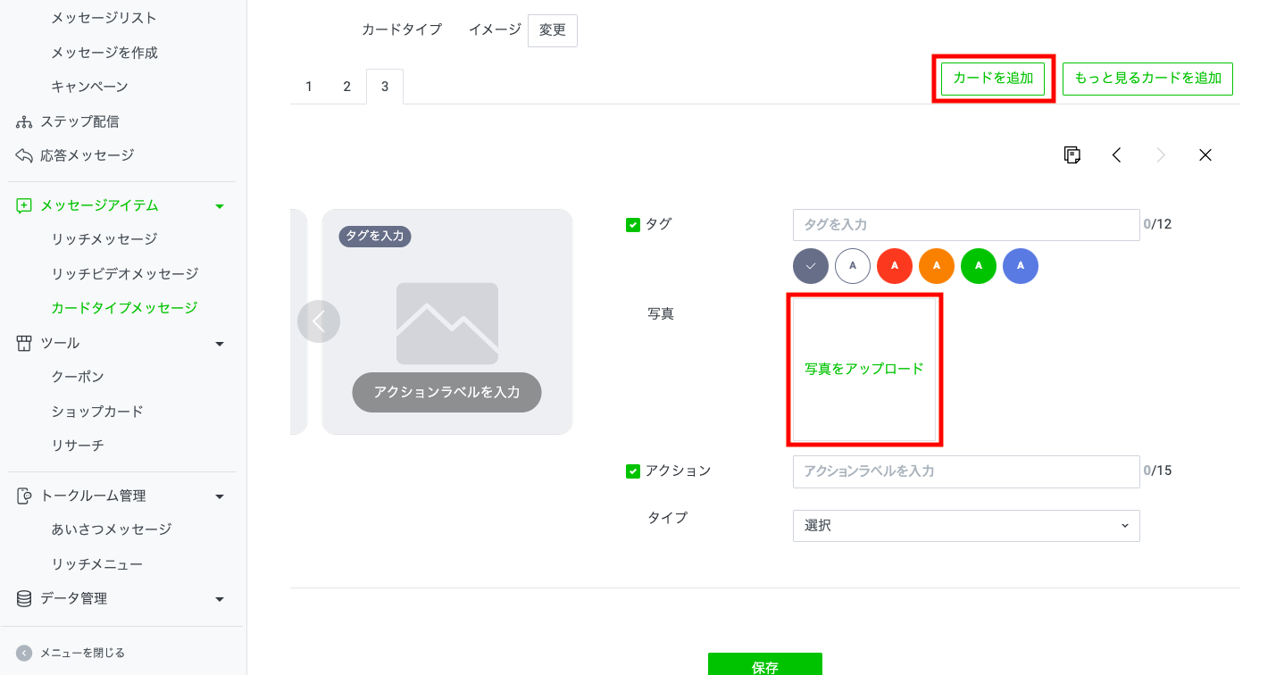Open リサーチ in sidebar

[78, 446]
